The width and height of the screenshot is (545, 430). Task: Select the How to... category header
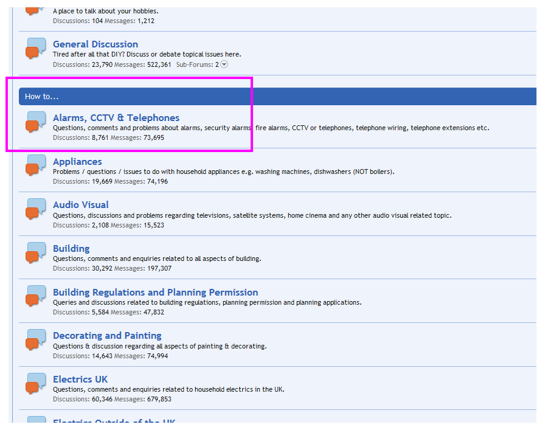tap(42, 97)
